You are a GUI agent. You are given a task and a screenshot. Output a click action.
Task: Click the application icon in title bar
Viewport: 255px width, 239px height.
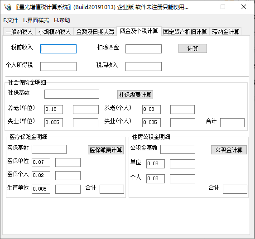click(8, 7)
